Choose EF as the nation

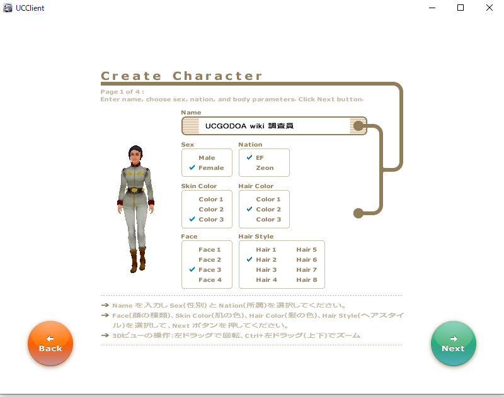260,157
